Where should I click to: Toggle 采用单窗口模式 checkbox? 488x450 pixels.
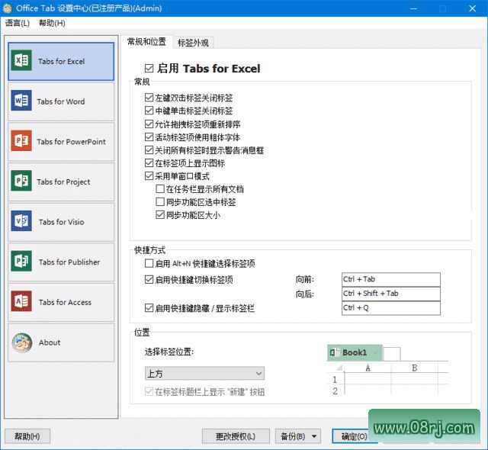[149, 176]
